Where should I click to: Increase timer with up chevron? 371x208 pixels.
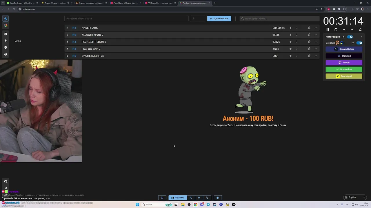tap(344, 29)
